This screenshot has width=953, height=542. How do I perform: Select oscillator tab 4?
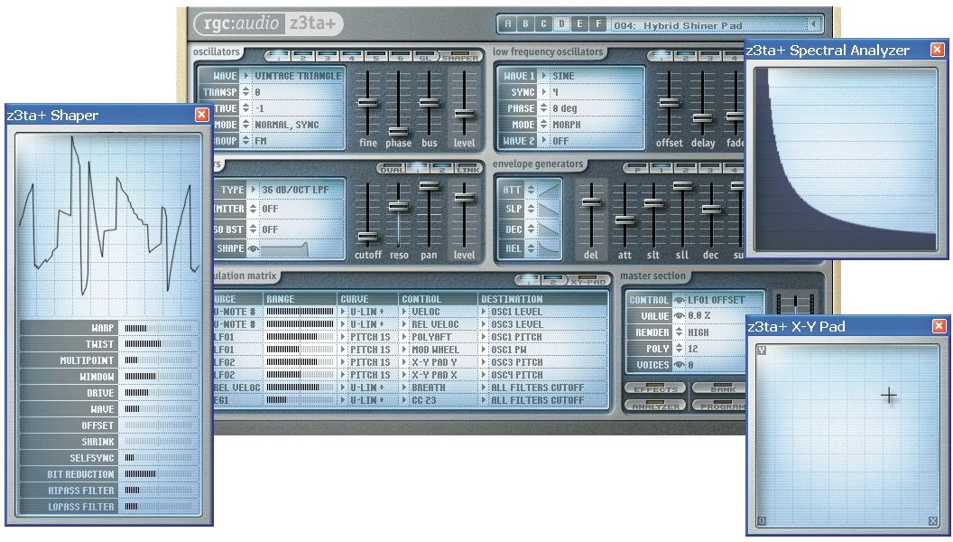(351, 57)
